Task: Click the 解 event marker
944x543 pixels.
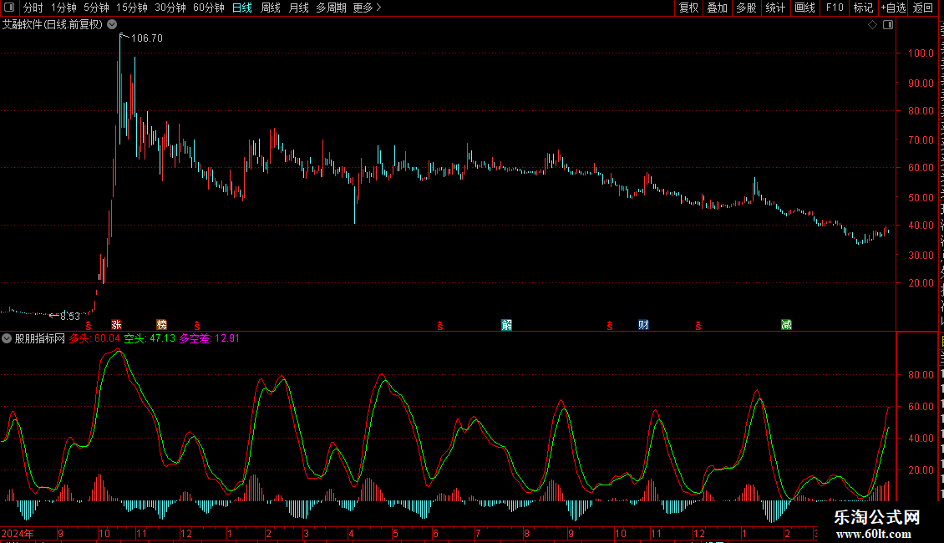Action: tap(506, 324)
